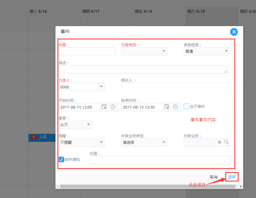Open the 紧急程度 dropdown showing 普通

(x=226, y=51)
